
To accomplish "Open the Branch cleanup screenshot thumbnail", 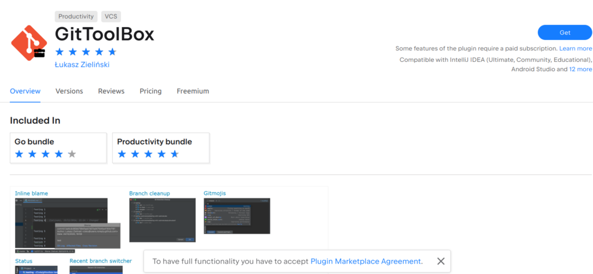I will click(163, 220).
